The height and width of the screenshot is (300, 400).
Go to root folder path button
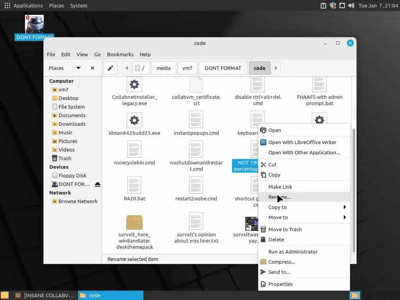pos(141,68)
